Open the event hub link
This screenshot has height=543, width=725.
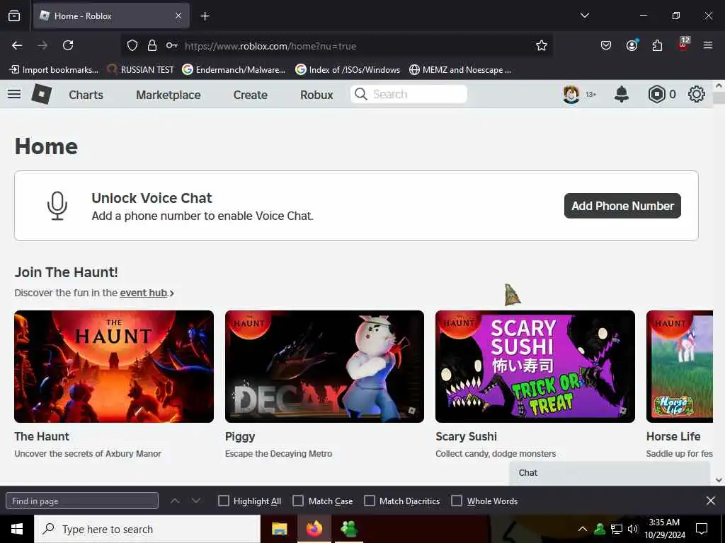pyautogui.click(x=143, y=293)
